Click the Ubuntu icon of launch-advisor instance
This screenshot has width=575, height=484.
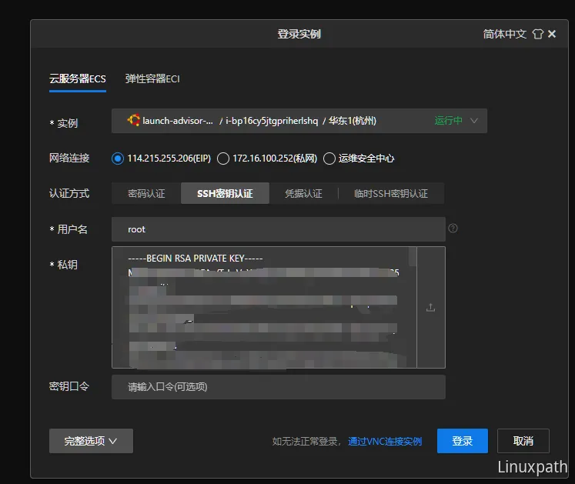pyautogui.click(x=133, y=120)
